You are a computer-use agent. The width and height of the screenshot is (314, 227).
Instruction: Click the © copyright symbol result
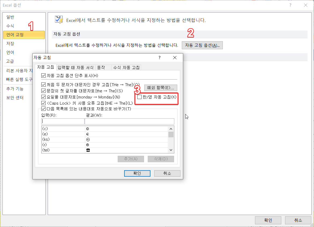point(87,129)
